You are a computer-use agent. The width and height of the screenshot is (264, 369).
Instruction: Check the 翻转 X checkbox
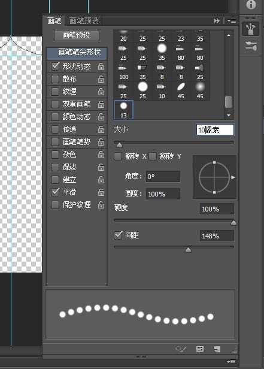pos(118,156)
